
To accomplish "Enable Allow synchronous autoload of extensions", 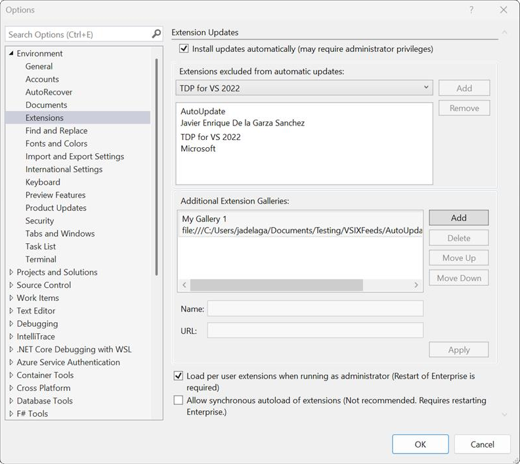I will pos(179,400).
